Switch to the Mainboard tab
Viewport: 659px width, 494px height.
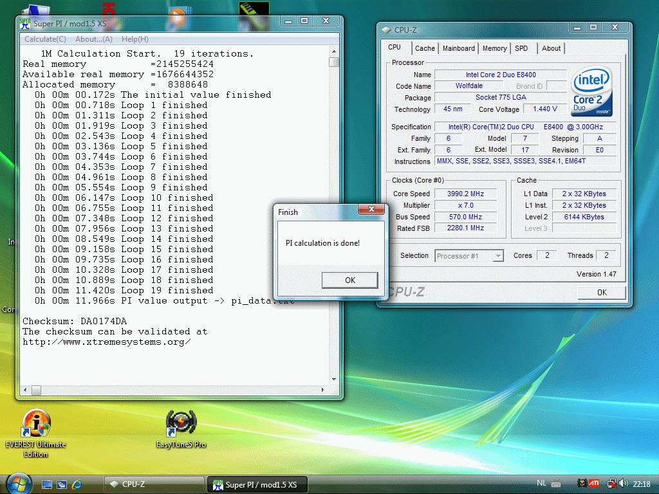(458, 48)
